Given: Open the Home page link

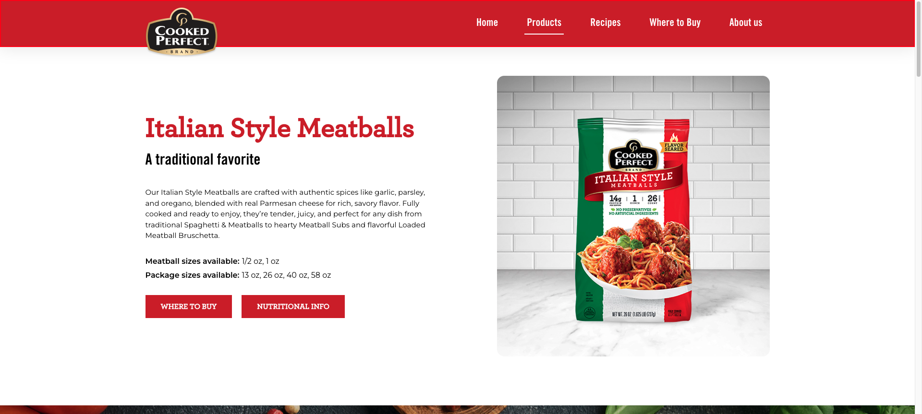Looking at the screenshot, I should pos(487,23).
